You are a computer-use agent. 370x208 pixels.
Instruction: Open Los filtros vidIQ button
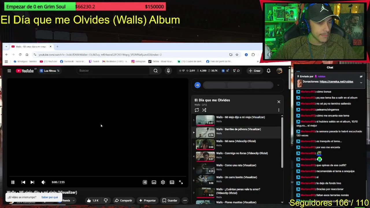point(49,71)
